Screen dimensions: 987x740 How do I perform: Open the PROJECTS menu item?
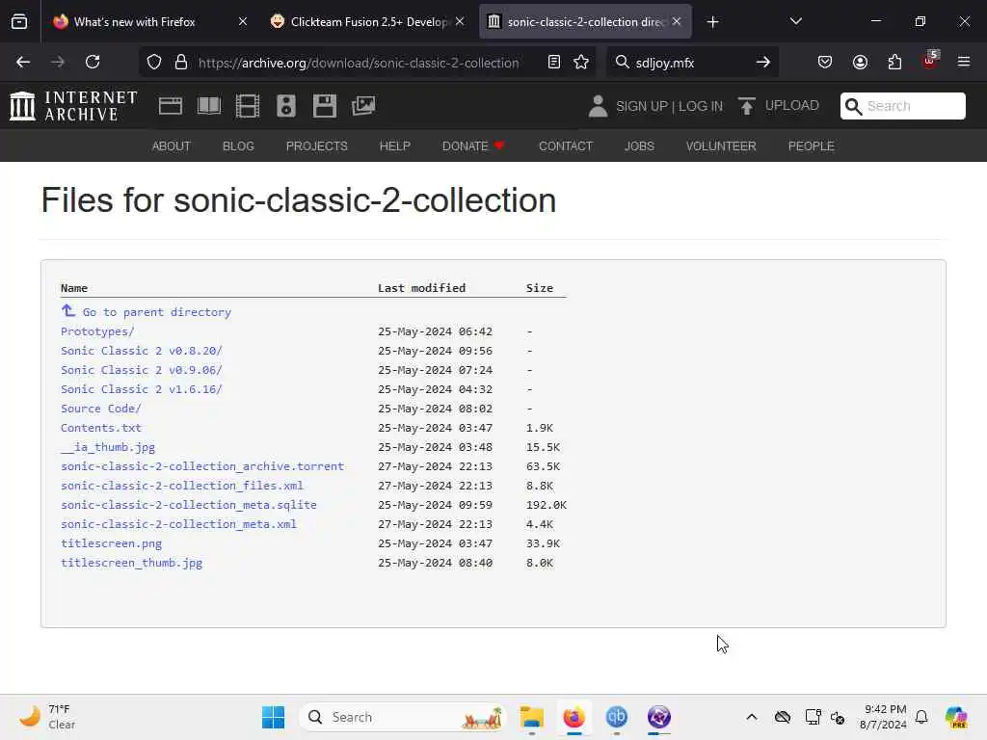tap(316, 146)
